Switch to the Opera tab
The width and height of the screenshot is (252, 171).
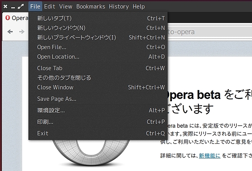(16, 18)
